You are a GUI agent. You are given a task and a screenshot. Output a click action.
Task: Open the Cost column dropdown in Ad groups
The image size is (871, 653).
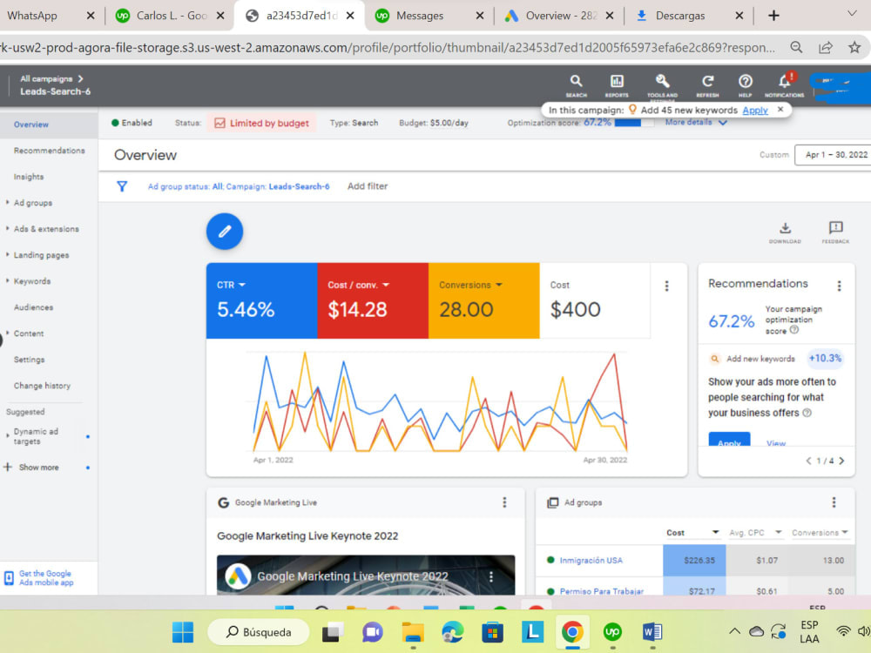coord(715,533)
